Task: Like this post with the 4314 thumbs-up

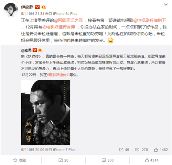Action: pos(151,160)
